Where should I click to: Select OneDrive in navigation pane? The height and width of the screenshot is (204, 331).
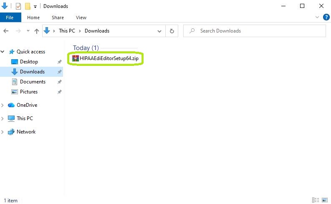pos(27,105)
